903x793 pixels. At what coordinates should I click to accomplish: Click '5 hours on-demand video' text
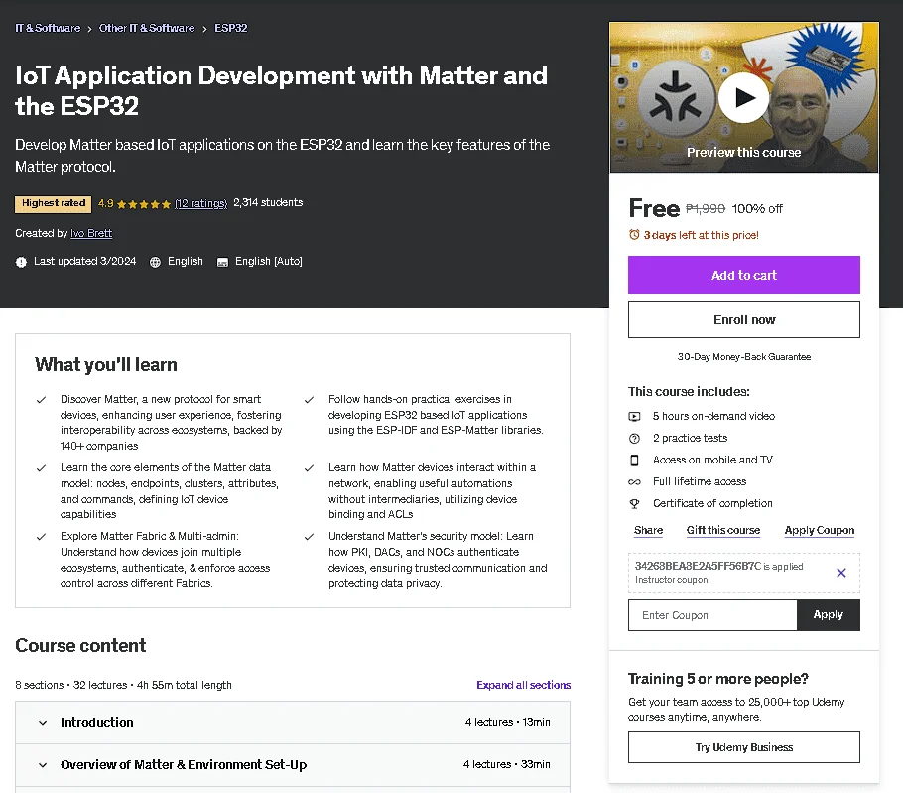pos(713,416)
